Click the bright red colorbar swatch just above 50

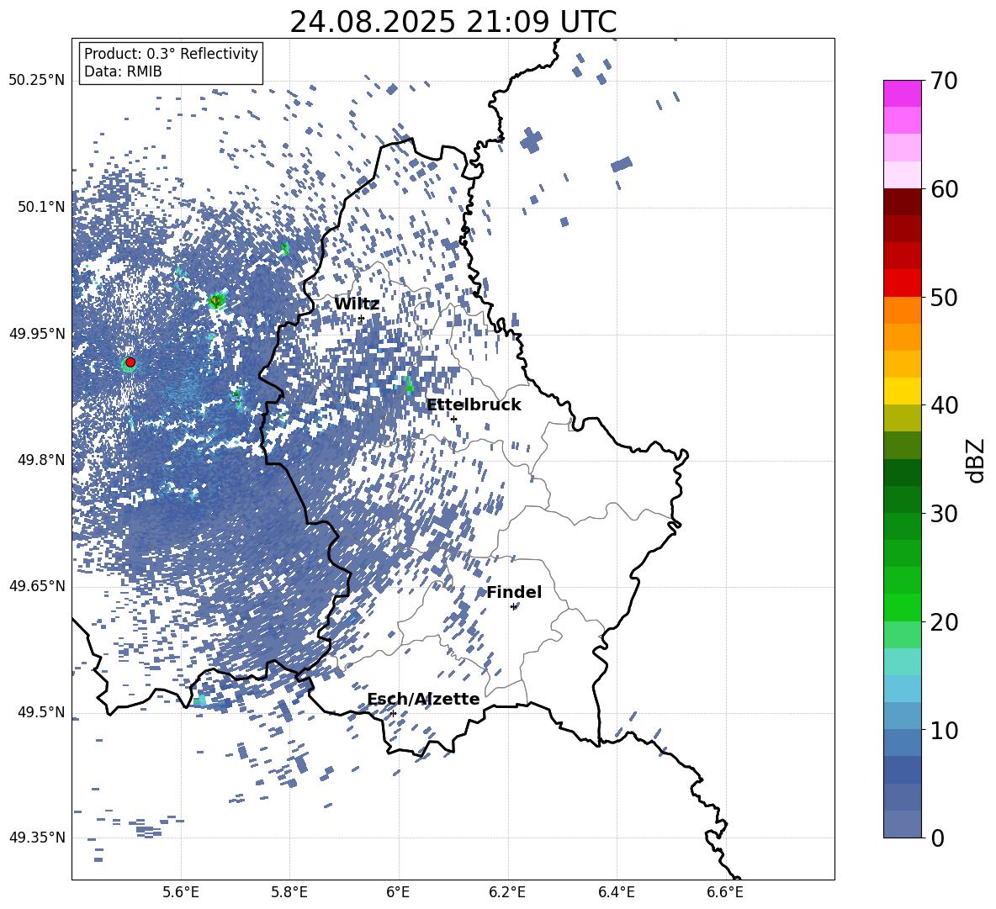[x=903, y=283]
